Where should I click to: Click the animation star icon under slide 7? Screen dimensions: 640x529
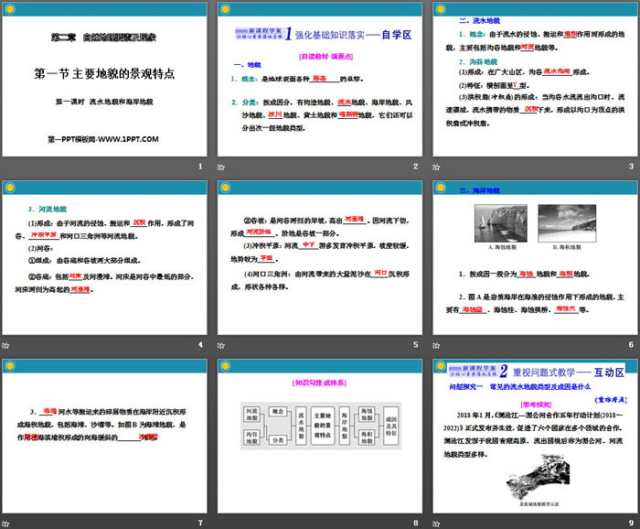pos(6,522)
